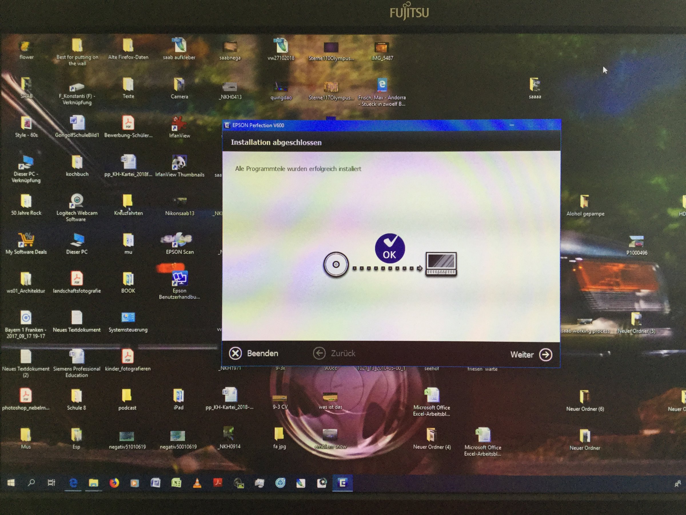Viewport: 686px width, 515px height.
Task: Select the Alohol gepampe folder
Action: (585, 205)
